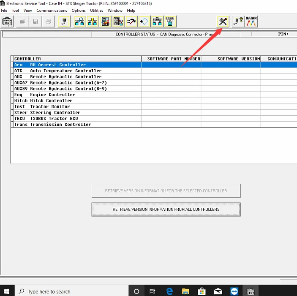
Task: Click Retrieve Version Information For Selected Controller
Action: 166,191
